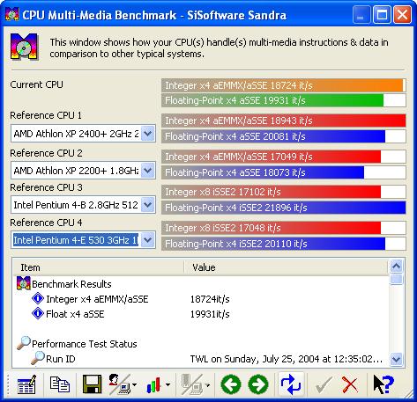Viewport: 417px width, 402px height.
Task: Click results list scroll up arrow
Action: 396,267
